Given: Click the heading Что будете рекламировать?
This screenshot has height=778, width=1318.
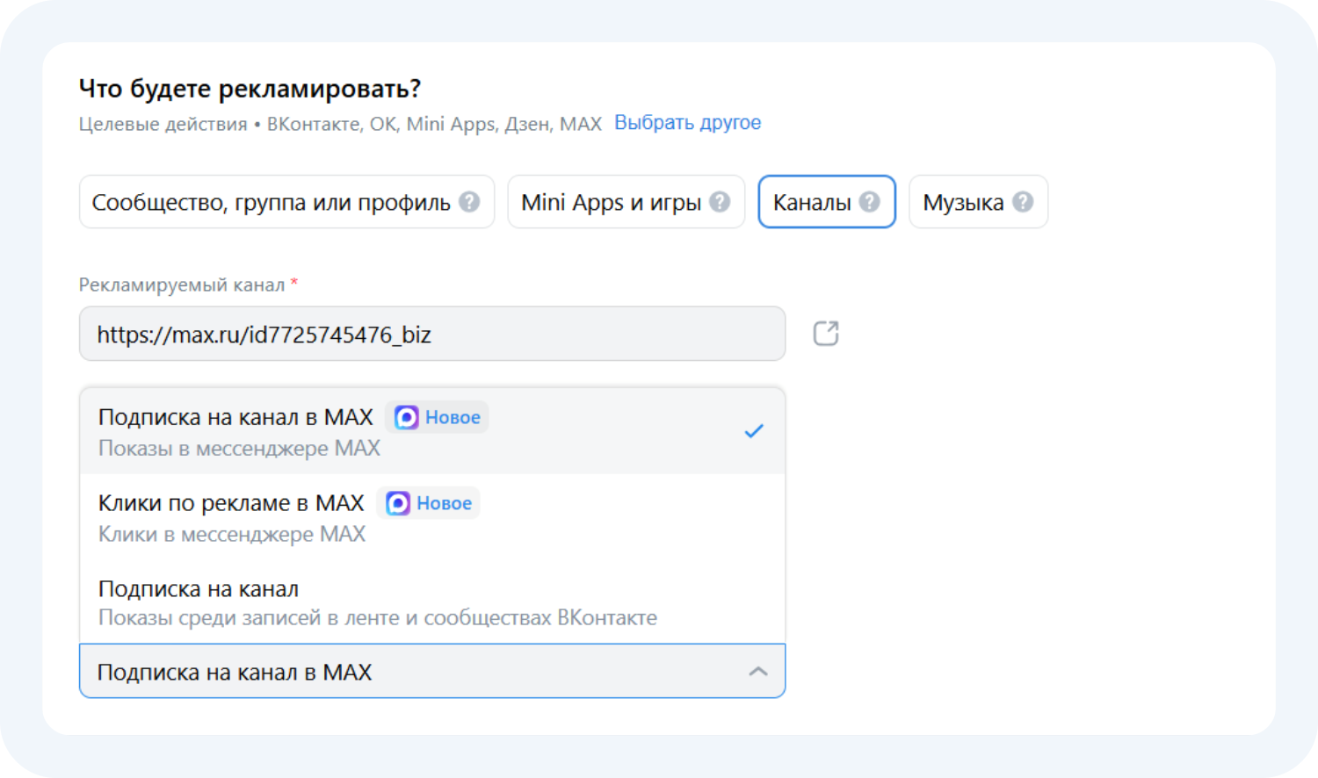Looking at the screenshot, I should point(250,89).
